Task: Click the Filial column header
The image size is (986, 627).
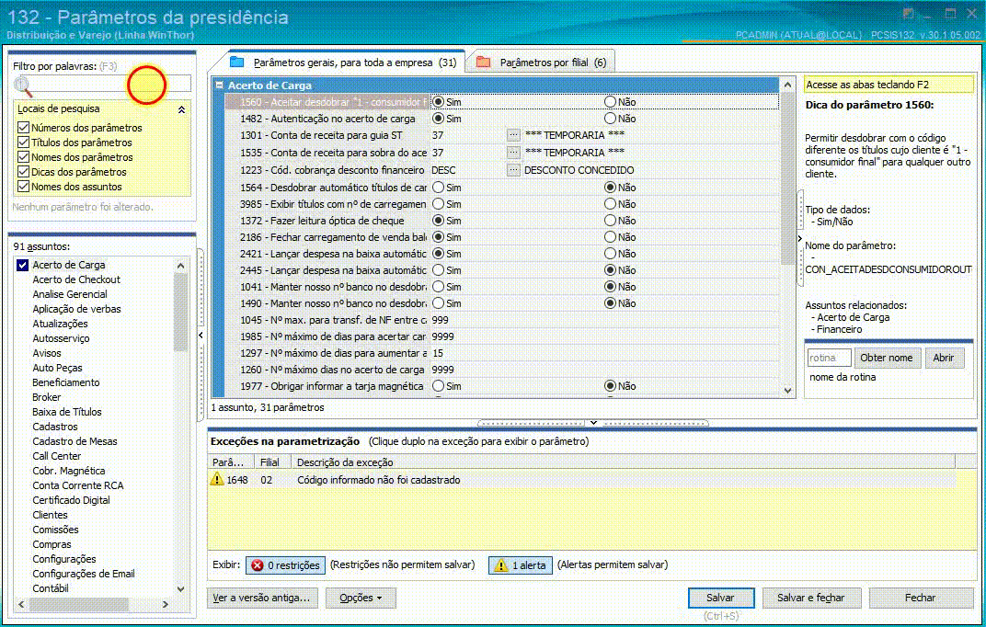Action: (272, 462)
